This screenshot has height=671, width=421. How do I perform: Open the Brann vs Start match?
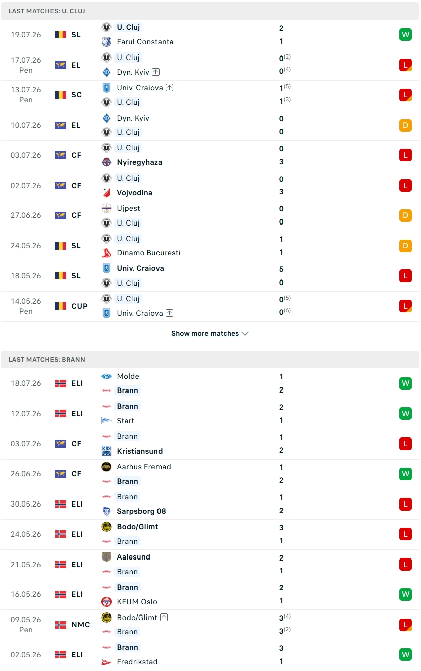coord(210,414)
